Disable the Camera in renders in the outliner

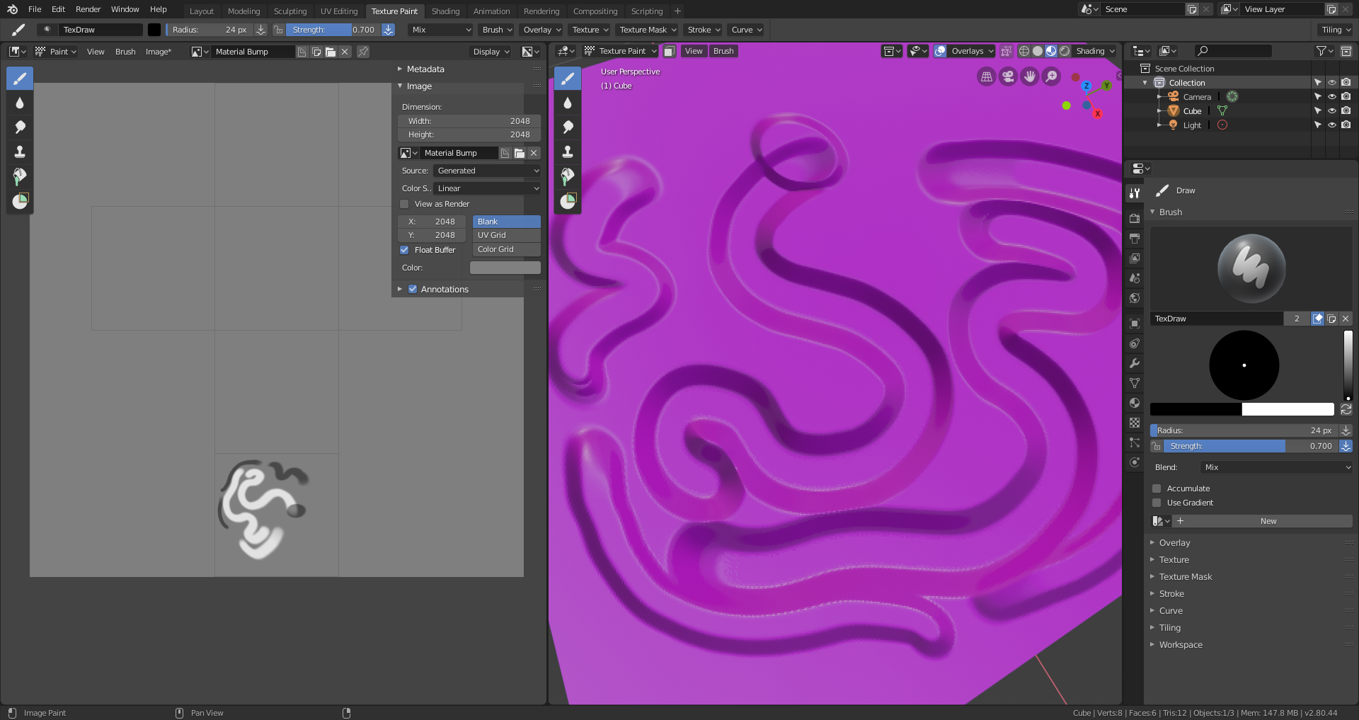(1346, 97)
